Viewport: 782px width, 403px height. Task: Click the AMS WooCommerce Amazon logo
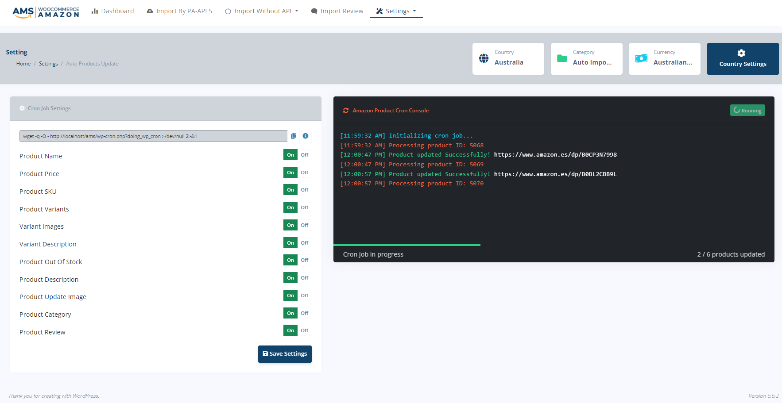pyautogui.click(x=46, y=12)
